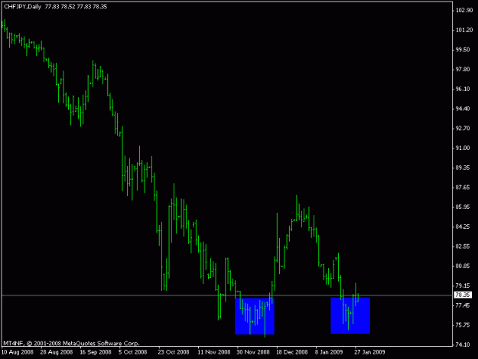The width and height of the screenshot is (478, 359).
Task: Click the 84.25 price axis label
Action: tap(463, 227)
